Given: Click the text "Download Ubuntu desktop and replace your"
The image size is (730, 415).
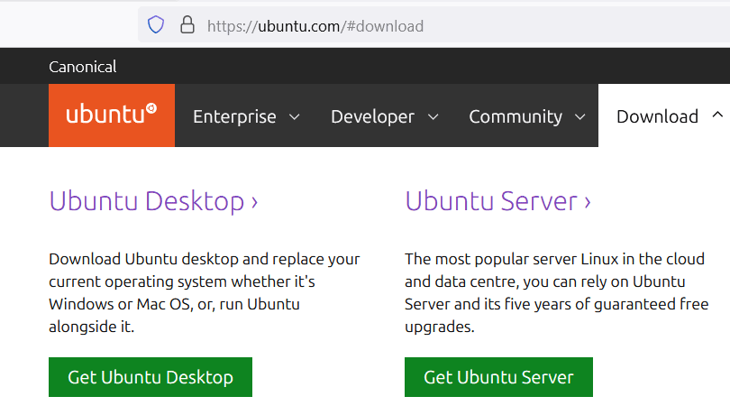Looking at the screenshot, I should (x=205, y=259).
